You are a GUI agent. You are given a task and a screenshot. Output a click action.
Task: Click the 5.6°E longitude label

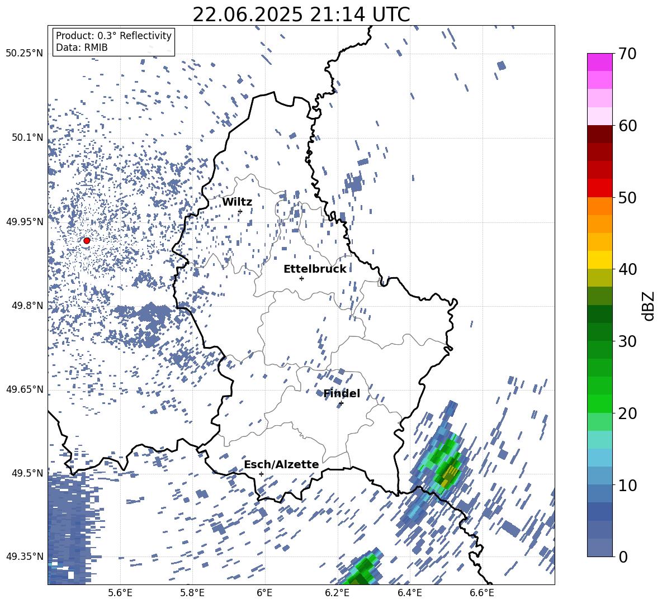point(120,593)
